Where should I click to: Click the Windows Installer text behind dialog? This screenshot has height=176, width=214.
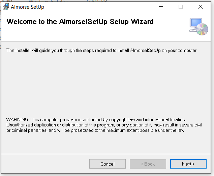tap(49, 1)
